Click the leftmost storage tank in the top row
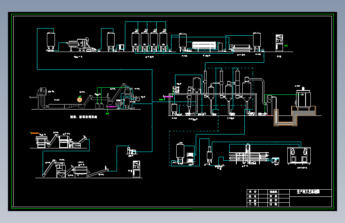 pyautogui.click(x=51, y=42)
